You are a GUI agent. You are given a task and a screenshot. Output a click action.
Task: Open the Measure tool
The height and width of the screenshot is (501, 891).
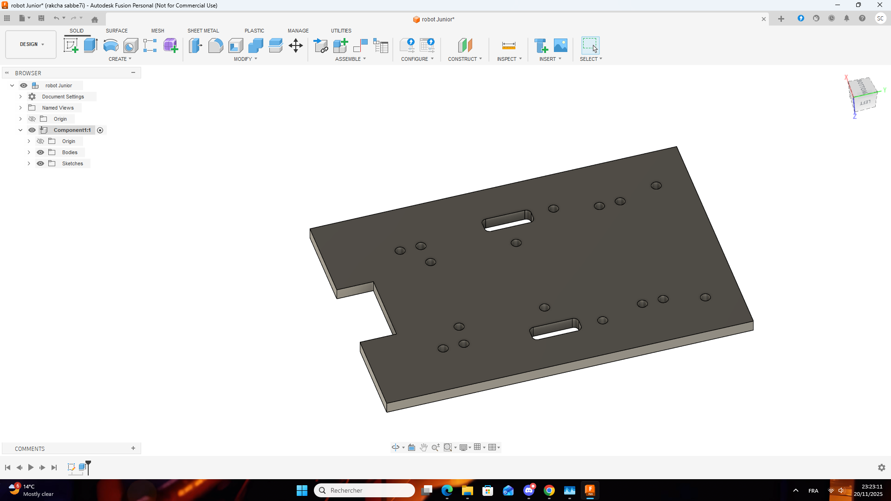click(508, 46)
